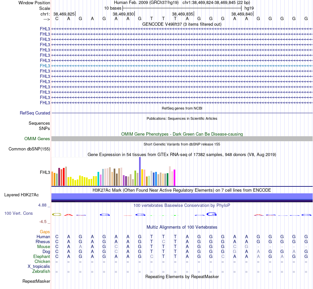Click the 'Zebrafish' alignment row label

41,272
